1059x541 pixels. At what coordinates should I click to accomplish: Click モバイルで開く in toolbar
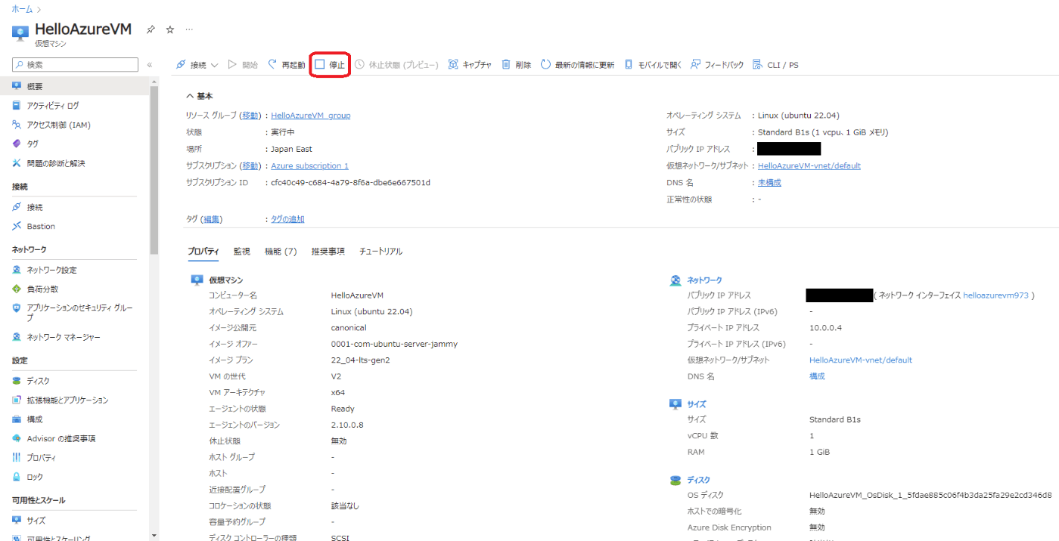[653, 65]
